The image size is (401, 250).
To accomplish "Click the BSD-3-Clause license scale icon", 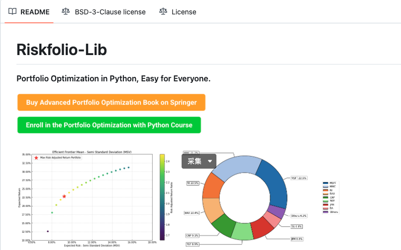I will (66, 11).
